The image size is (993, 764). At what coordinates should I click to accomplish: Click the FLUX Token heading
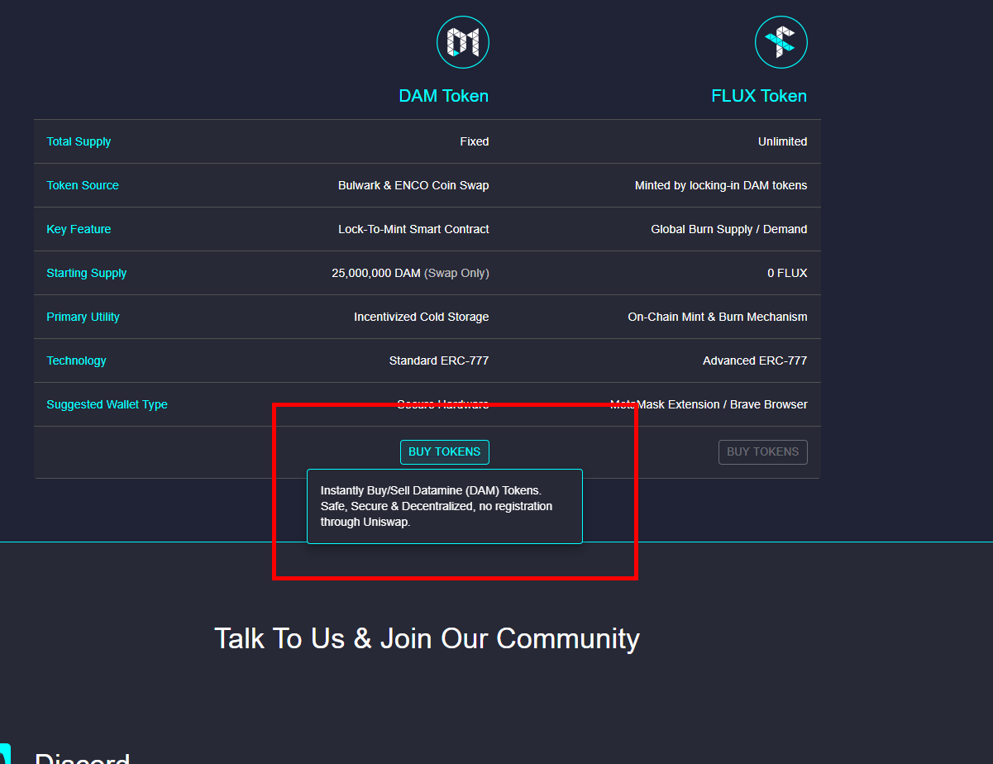click(x=759, y=96)
